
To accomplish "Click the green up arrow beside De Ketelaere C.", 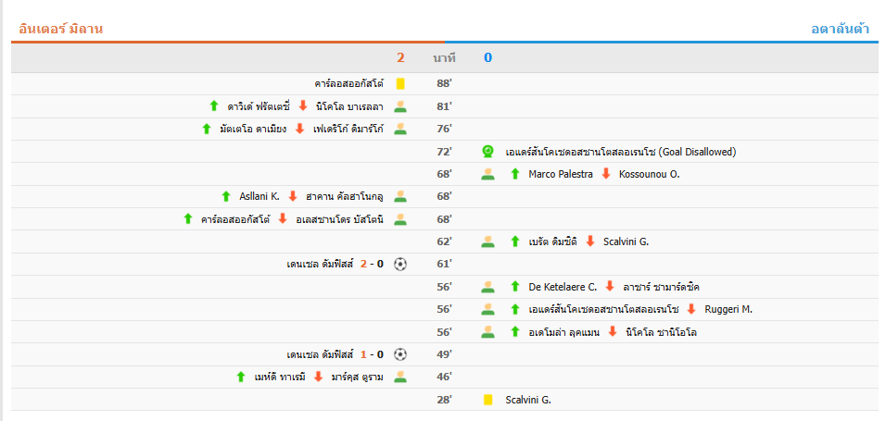I will (514, 287).
